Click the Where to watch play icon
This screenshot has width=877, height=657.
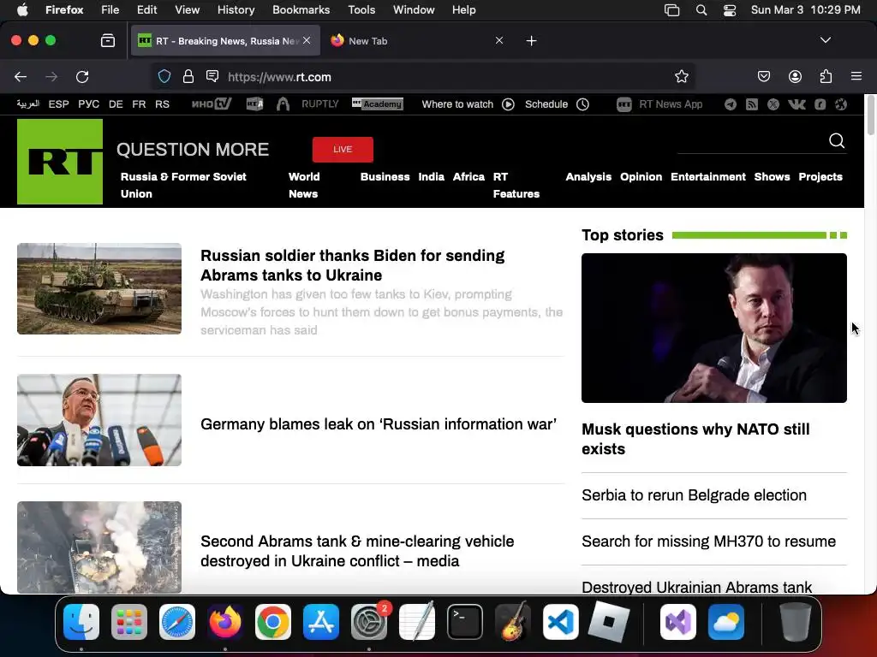pos(508,104)
